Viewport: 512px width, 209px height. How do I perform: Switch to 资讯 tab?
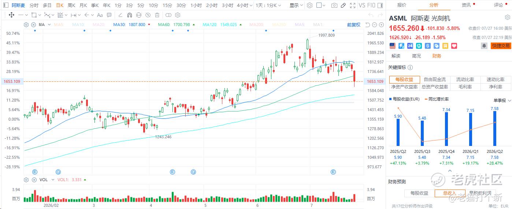(x=466, y=5)
